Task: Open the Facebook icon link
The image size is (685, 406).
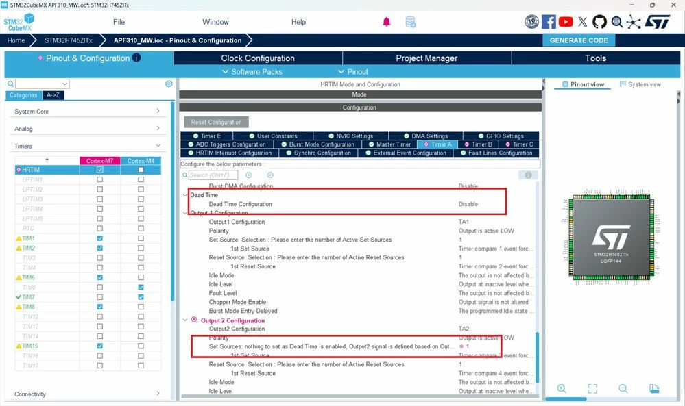Action: (549, 21)
